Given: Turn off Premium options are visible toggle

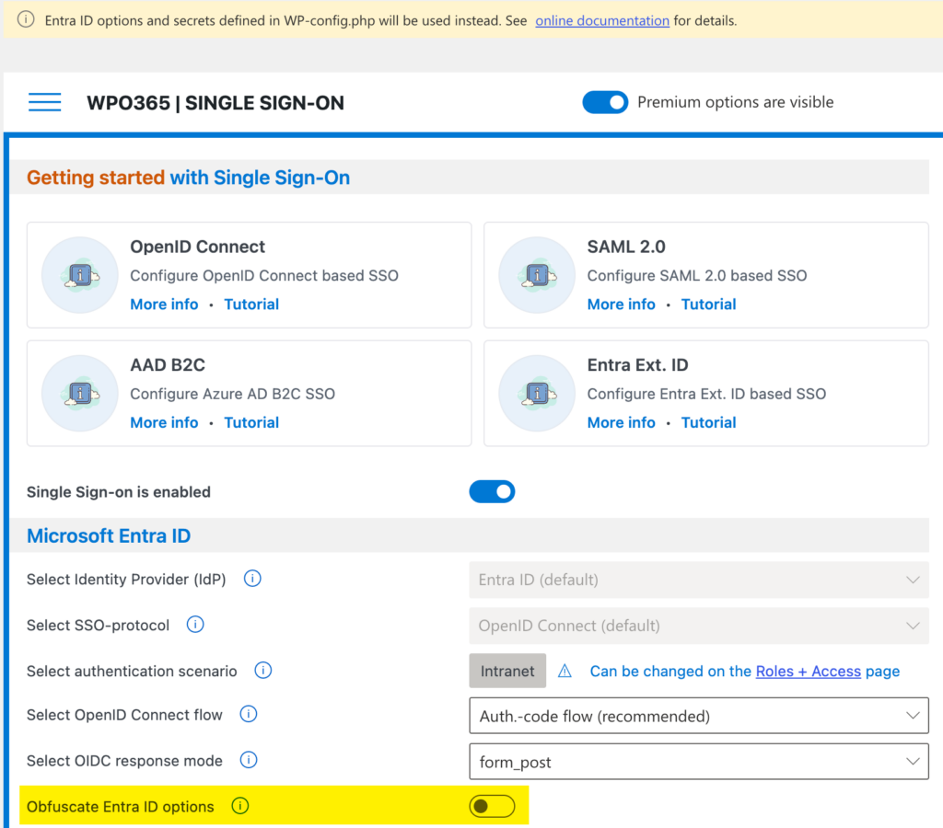Looking at the screenshot, I should (x=605, y=102).
